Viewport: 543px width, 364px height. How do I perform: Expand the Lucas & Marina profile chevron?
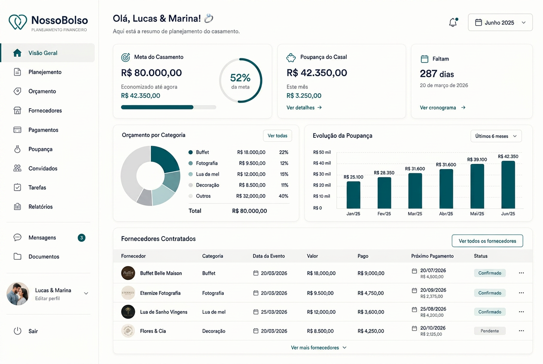[x=86, y=294]
